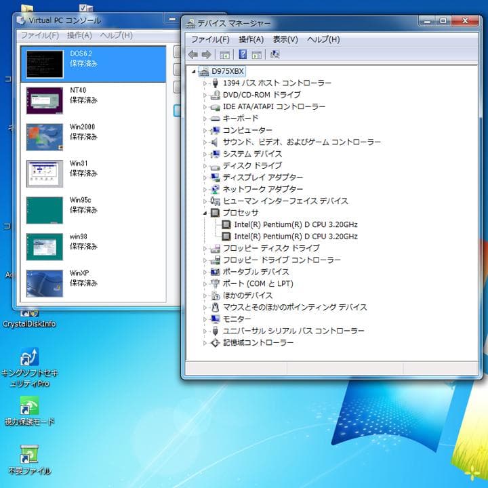Expand the コンピューター node
The image size is (488, 488).
(x=205, y=130)
